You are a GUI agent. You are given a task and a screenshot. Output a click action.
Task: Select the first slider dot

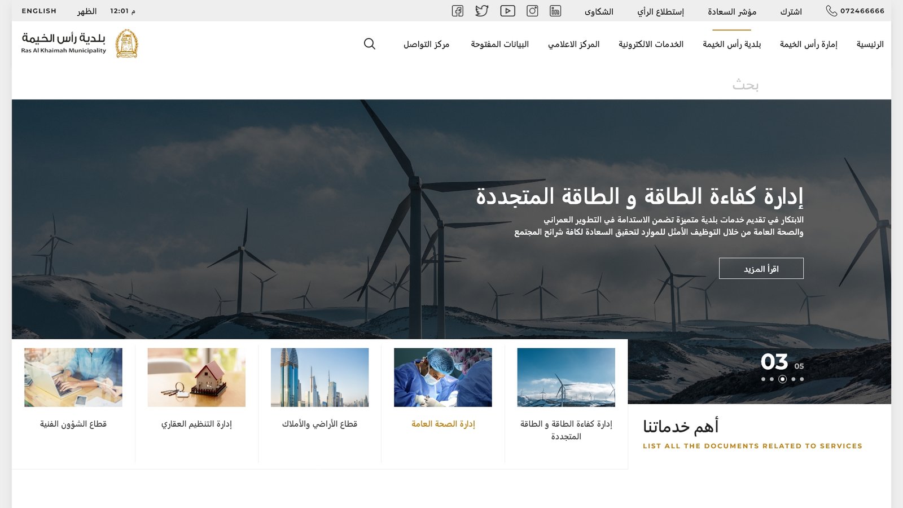763,379
